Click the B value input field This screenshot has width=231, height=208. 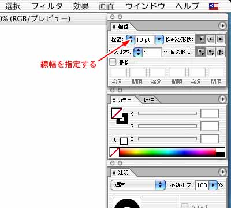coord(210,139)
